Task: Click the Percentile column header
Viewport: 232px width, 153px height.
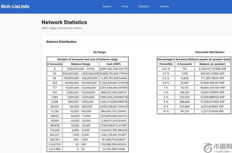Action: pyautogui.click(x=166, y=64)
